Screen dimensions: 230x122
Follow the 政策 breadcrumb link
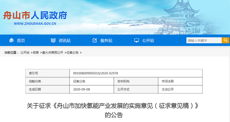[36, 53]
